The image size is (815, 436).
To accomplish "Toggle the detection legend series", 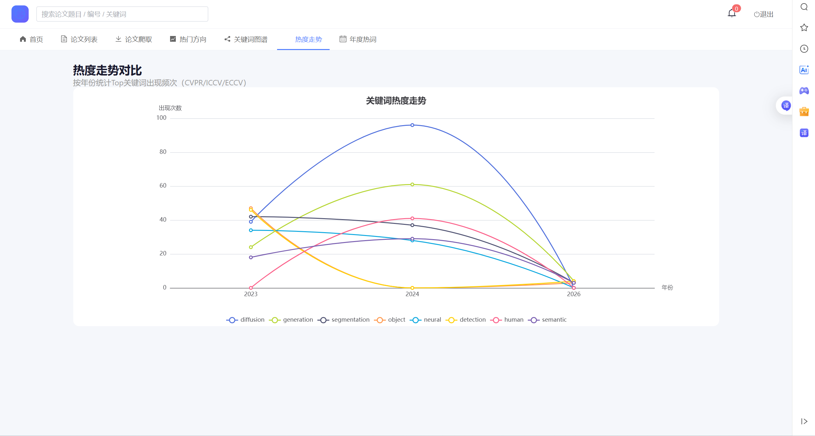I will coord(466,320).
